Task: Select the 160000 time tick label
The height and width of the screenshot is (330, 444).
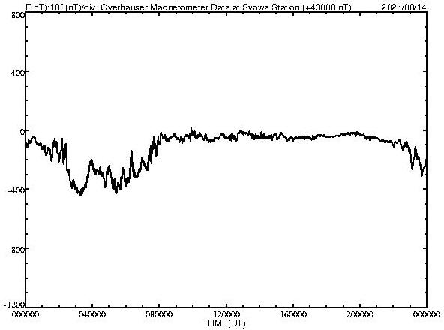Action: (293, 314)
